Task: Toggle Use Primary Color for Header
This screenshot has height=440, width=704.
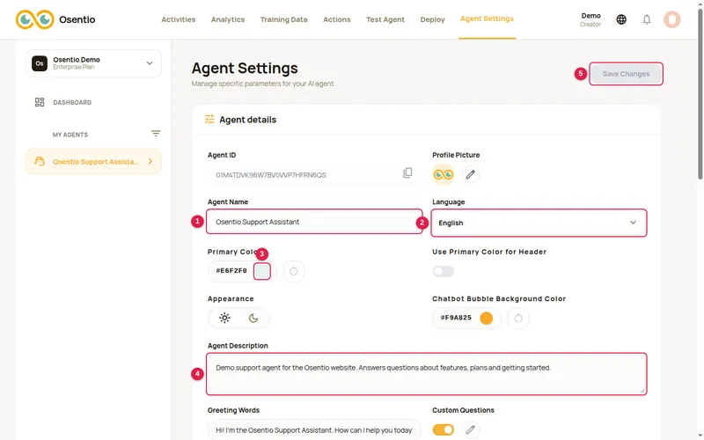Action: (x=444, y=271)
